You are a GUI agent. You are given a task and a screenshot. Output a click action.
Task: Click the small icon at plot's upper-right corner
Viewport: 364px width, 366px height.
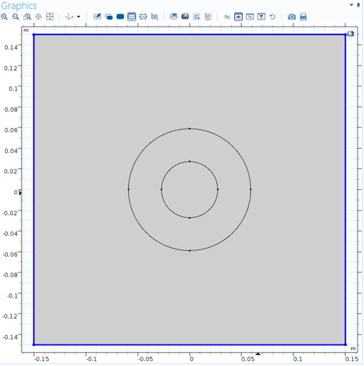pos(350,34)
